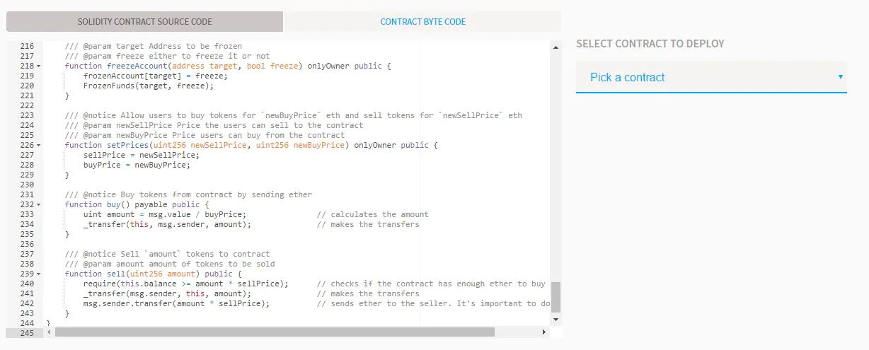This screenshot has width=869, height=350.
Task: Click the horizontal scrollbar left arrow
Action: pos(49,332)
